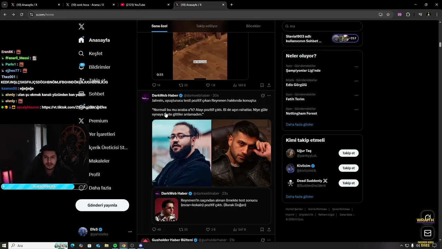Open the messages envelope floating button
Screen dimensions: 442x249
[x=427, y=233]
